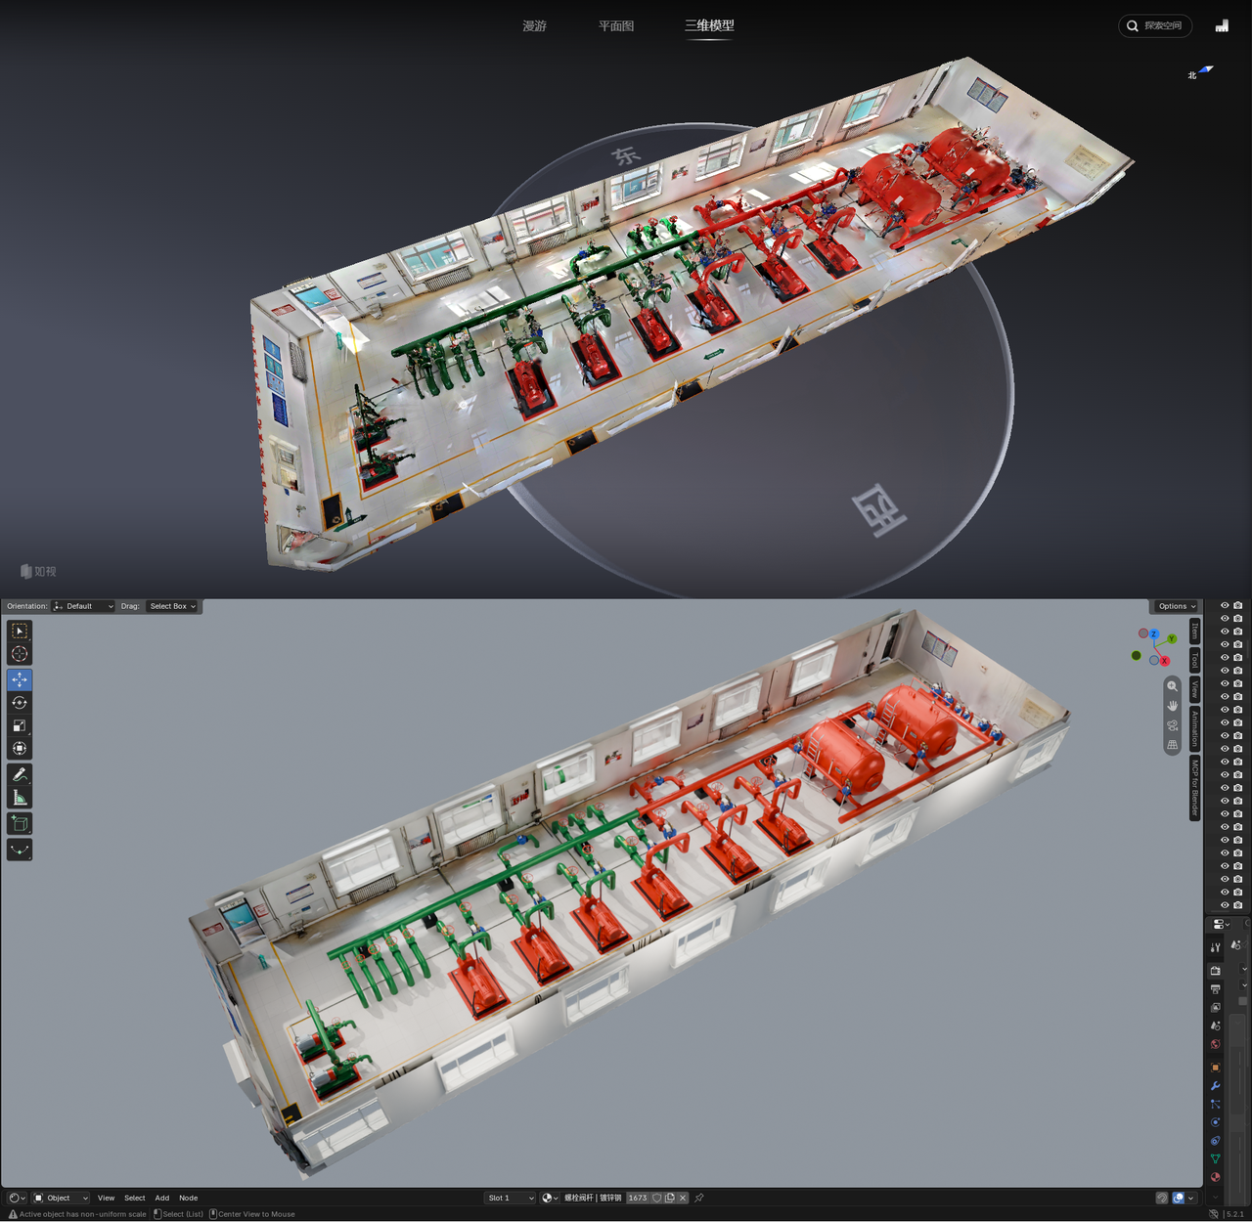This screenshot has width=1252, height=1222.
Task: Click the red X axis gizmo ball
Action: coord(1164,661)
